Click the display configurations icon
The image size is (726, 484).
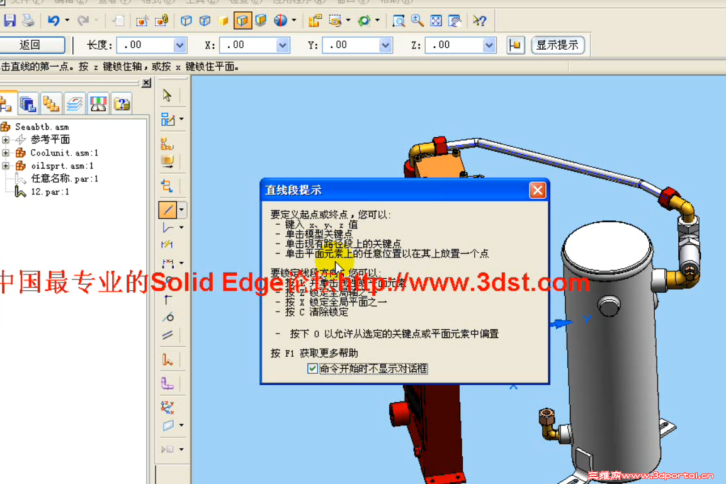[x=335, y=20]
